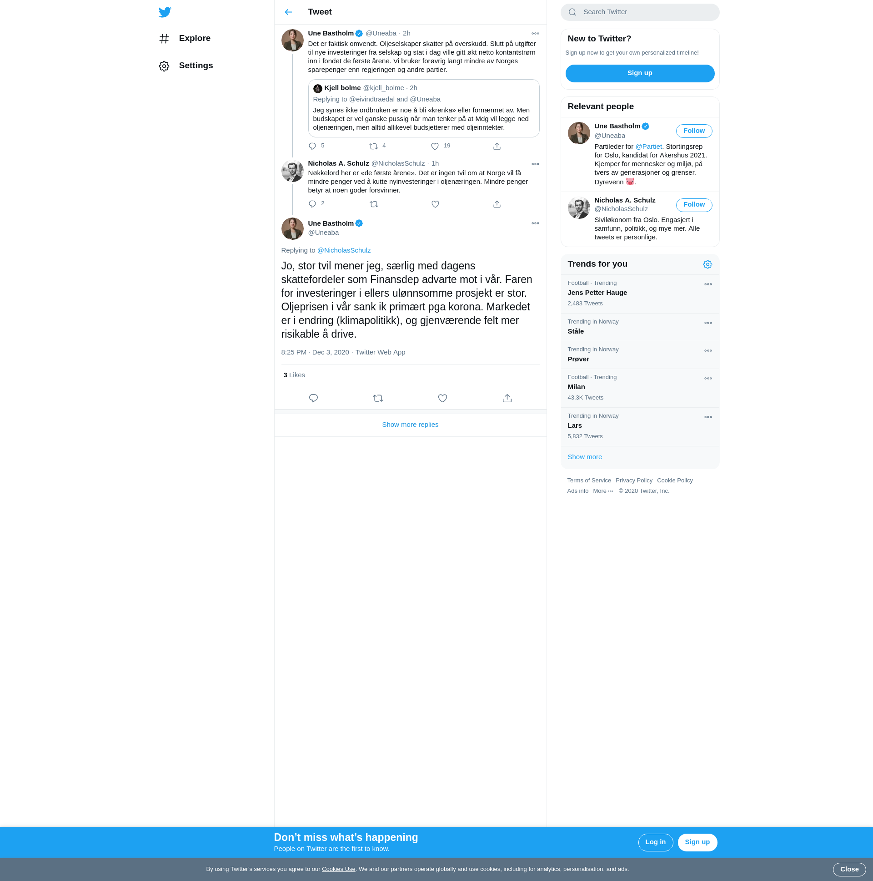The image size is (873, 881).
Task: Retweet the main tweet
Action: [x=378, y=398]
